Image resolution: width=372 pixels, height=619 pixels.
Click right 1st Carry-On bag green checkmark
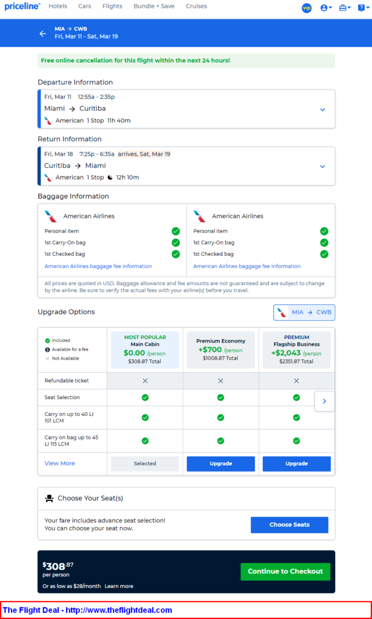coord(324,243)
